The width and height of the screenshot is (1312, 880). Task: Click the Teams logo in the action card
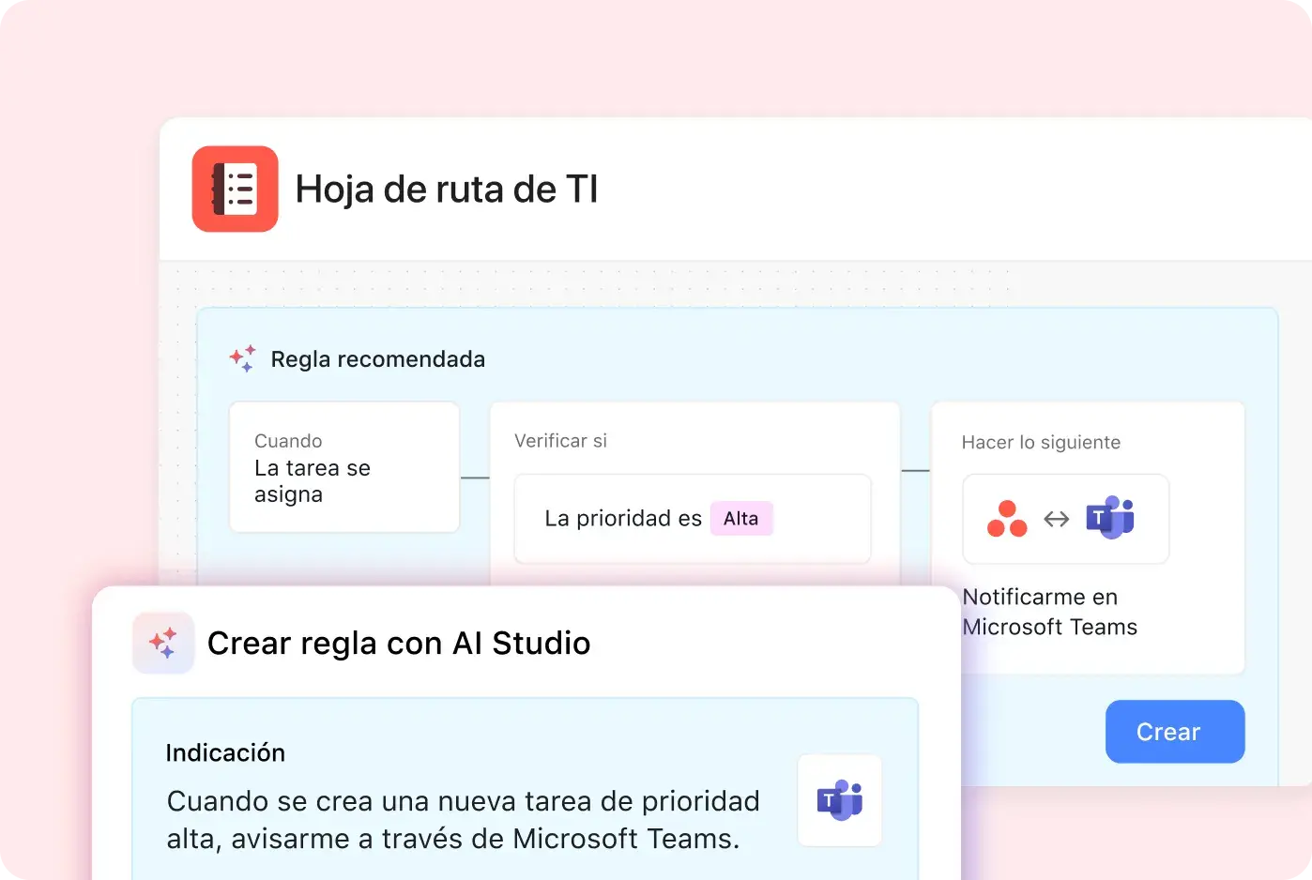[x=1110, y=517]
